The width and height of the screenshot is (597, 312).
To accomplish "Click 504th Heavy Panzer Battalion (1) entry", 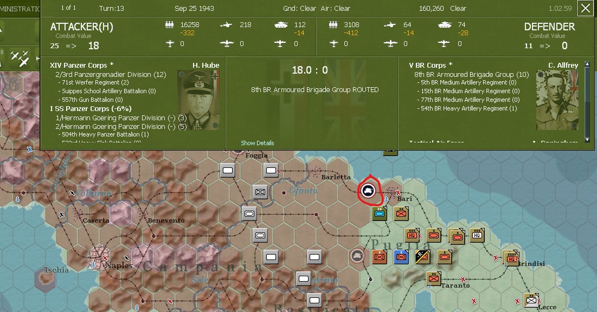I will 103,135.
